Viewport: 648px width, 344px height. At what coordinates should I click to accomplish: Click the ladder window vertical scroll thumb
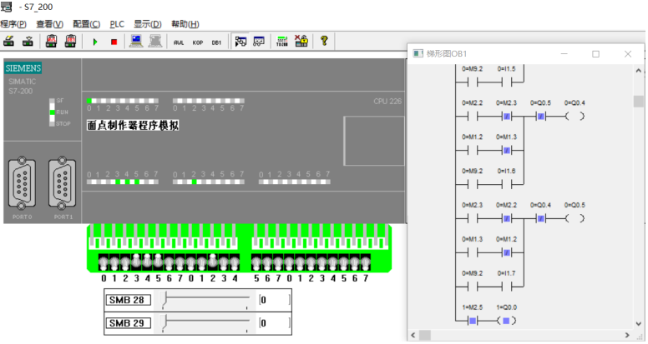click(639, 101)
